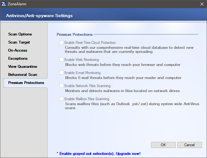
Task: Click the ZoneAlarm logo icon in title bar
Action: pyautogui.click(x=4, y=4)
